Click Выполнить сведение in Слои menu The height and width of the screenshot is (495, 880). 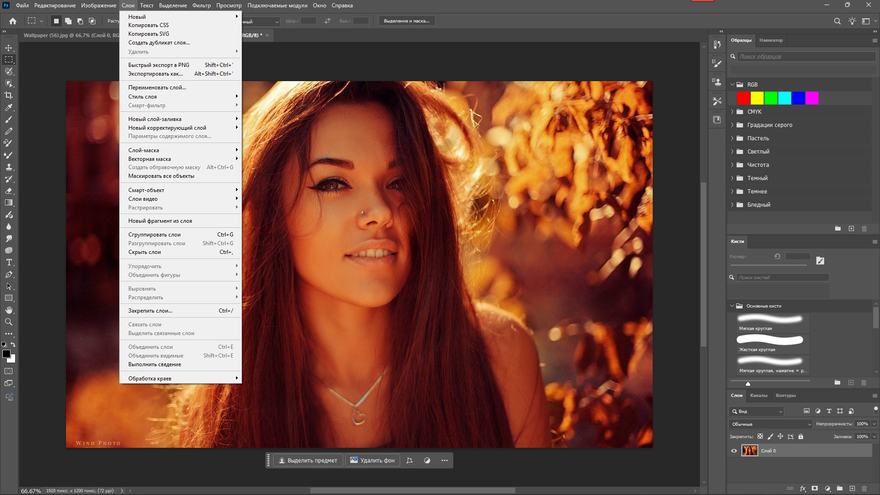click(154, 364)
